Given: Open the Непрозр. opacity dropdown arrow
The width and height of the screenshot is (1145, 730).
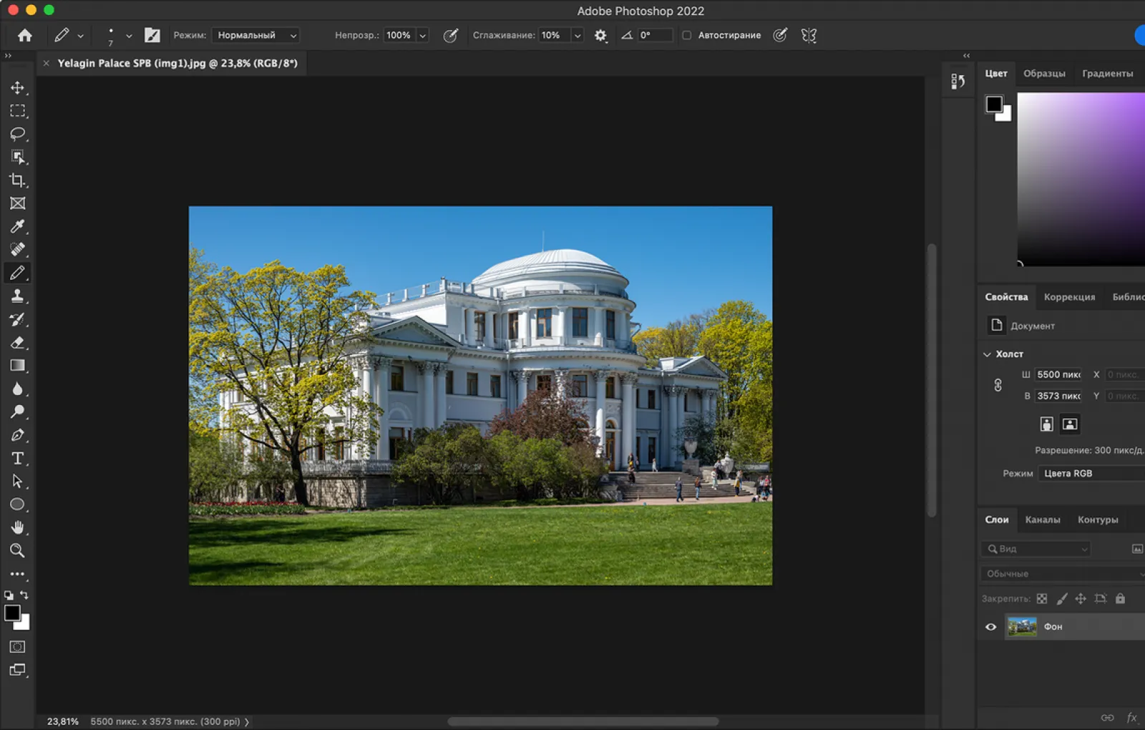Looking at the screenshot, I should tap(423, 35).
